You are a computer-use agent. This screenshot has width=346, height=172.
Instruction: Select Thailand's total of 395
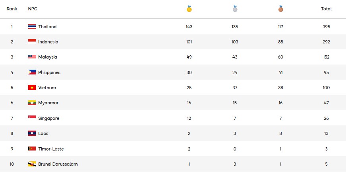(x=326, y=27)
